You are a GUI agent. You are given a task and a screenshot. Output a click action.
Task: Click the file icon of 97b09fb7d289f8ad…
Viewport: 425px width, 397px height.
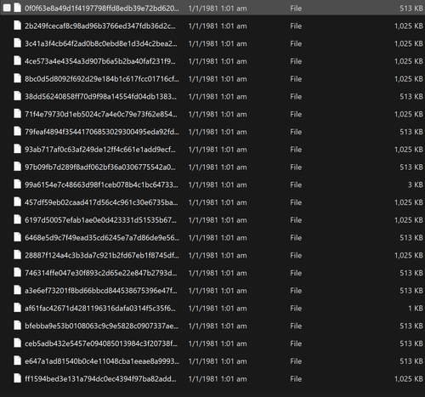(x=18, y=167)
